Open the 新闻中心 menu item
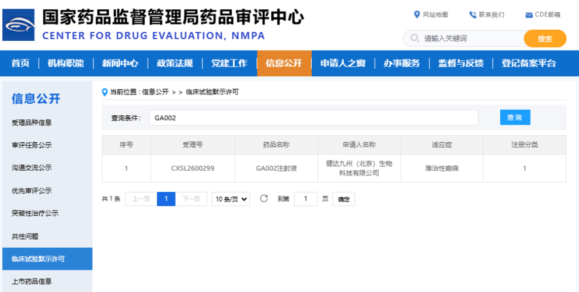This screenshot has width=579, height=292. pyautogui.click(x=120, y=64)
